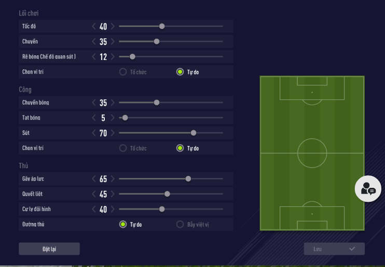Increase Tạt bóng value with right arrow

pyautogui.click(x=113, y=118)
